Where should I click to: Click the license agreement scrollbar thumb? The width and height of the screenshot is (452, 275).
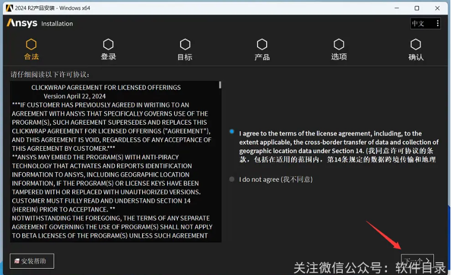tap(220, 85)
